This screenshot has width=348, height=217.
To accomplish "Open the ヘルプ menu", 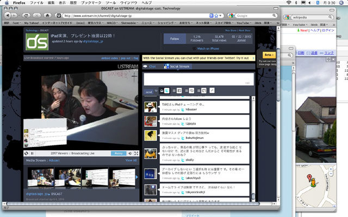I will pos(147,3).
